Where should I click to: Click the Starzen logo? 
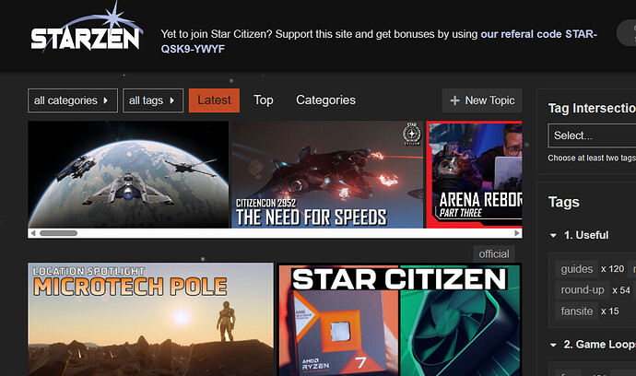point(87,27)
